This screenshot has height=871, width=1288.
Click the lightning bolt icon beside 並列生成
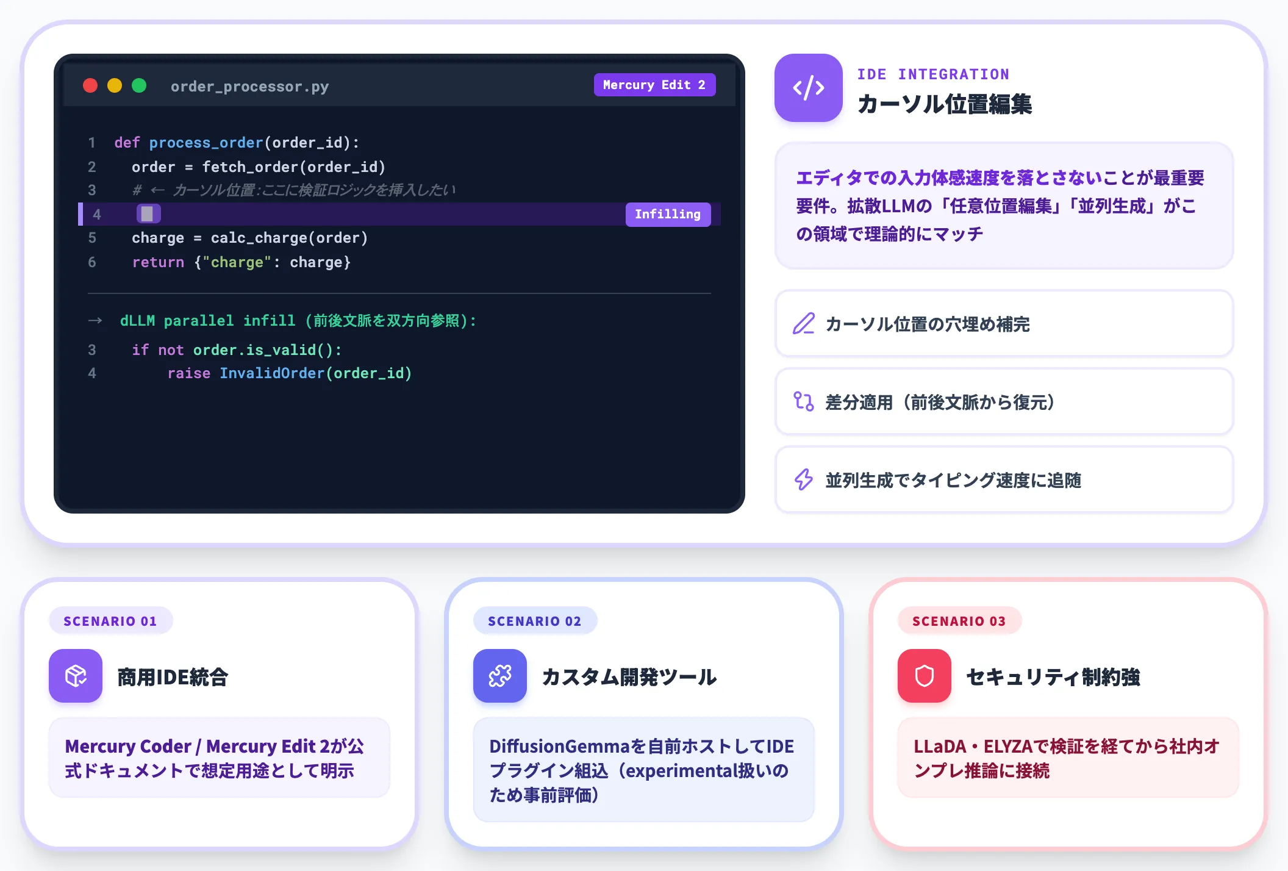(803, 480)
